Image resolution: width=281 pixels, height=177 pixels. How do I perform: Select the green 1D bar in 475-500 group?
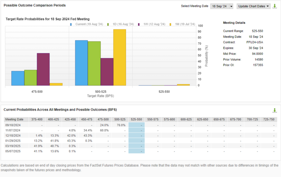[31, 78]
